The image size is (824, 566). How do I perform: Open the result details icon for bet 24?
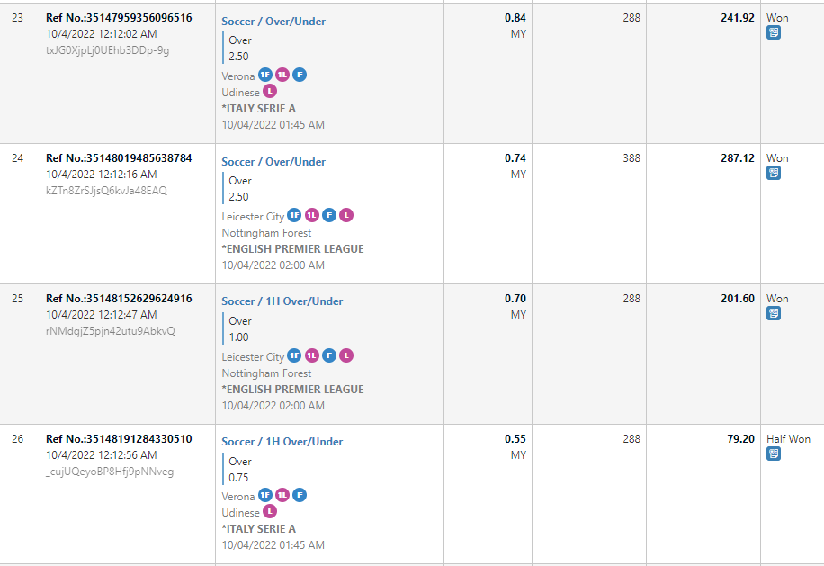pyautogui.click(x=774, y=173)
